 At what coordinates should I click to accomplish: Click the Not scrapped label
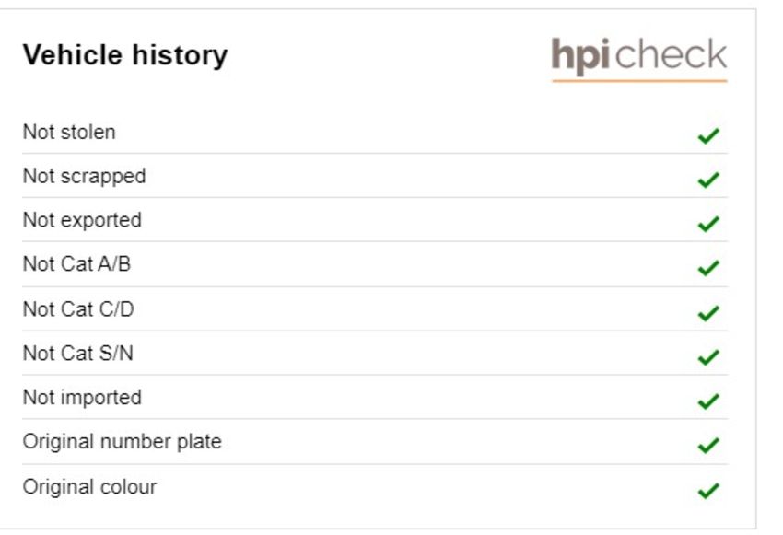pos(85,177)
